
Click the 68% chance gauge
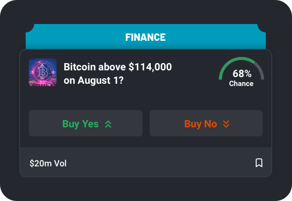click(x=241, y=72)
